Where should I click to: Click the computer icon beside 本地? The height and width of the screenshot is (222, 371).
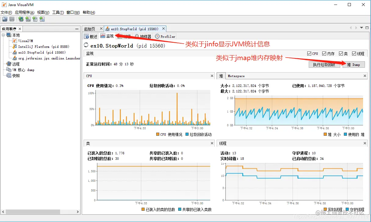pos(9,35)
